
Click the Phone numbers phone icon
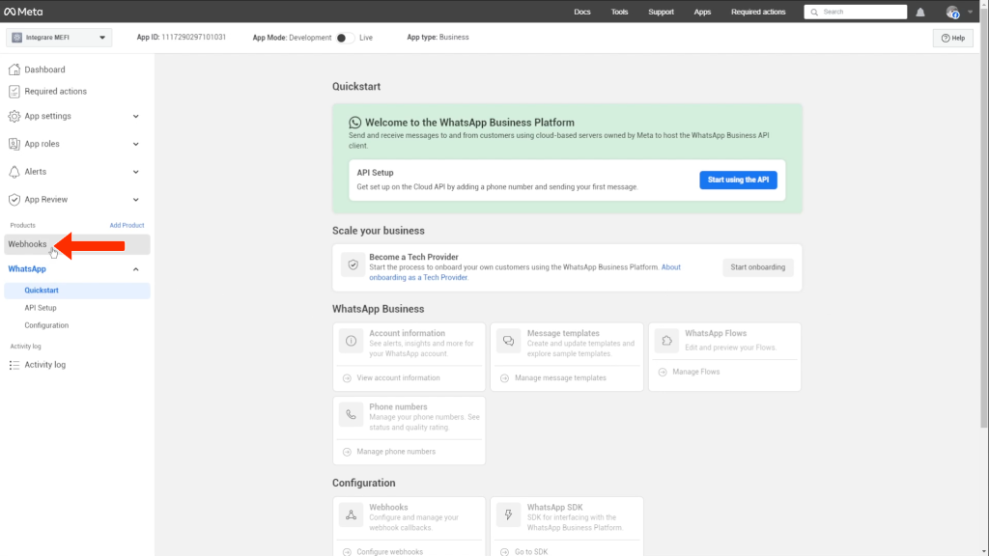(352, 415)
